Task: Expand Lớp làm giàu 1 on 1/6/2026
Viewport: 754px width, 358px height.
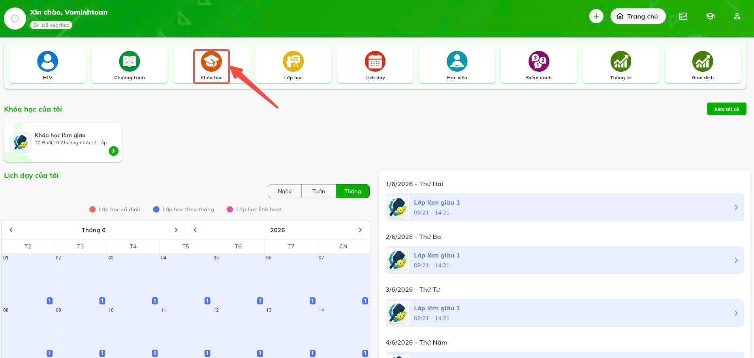Action: tap(565, 207)
